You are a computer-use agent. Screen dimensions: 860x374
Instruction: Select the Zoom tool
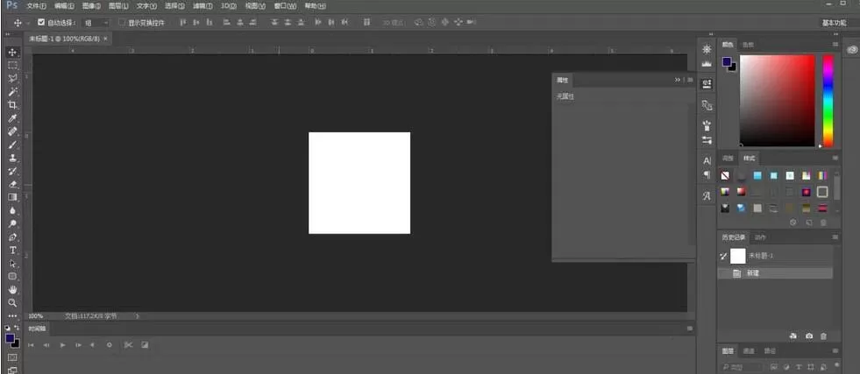click(12, 303)
